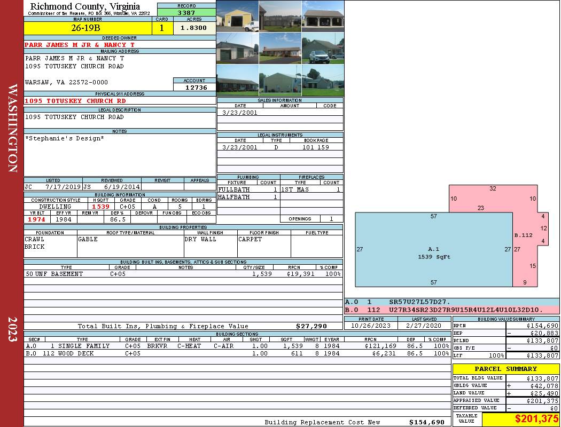
Task: Click the WARSAW, VA 22572-0000 line
Action: (66, 82)
